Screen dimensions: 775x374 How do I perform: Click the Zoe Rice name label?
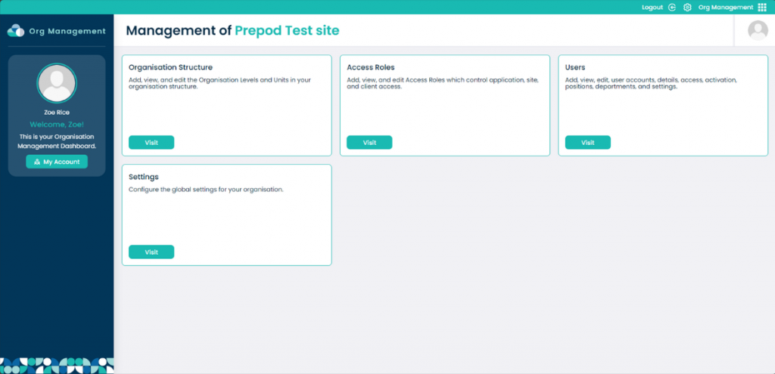[x=57, y=113]
